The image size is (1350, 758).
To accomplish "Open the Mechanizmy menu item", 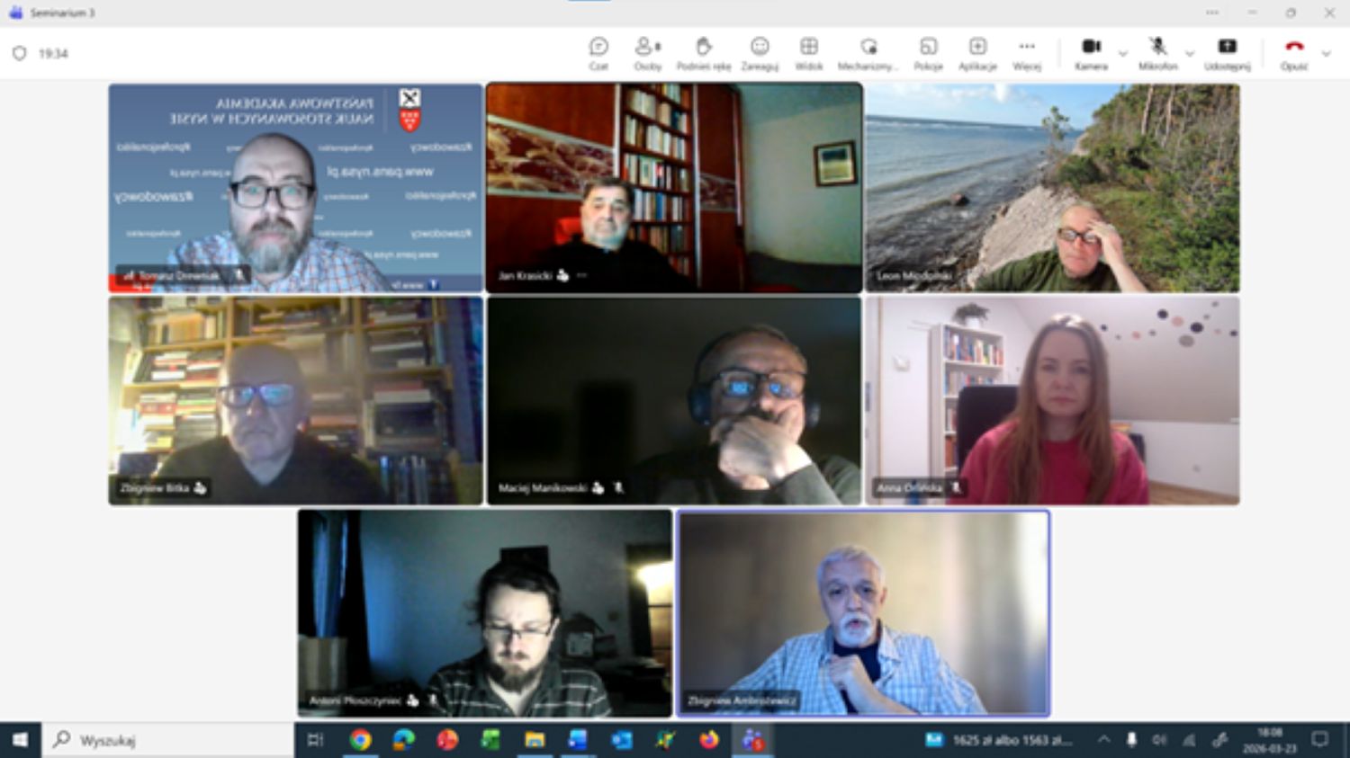I will click(868, 53).
